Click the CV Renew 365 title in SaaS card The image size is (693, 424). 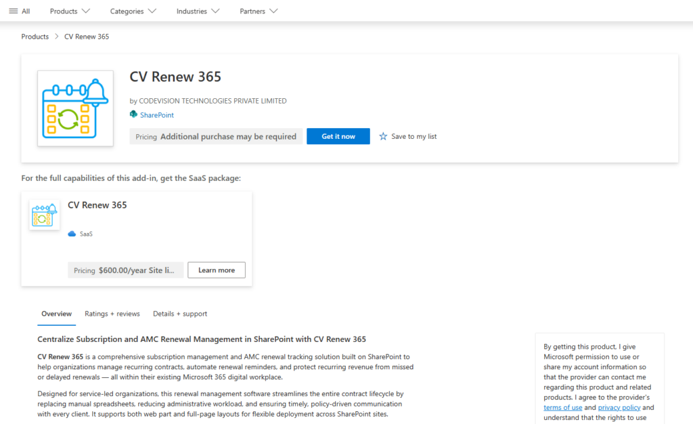coord(97,205)
